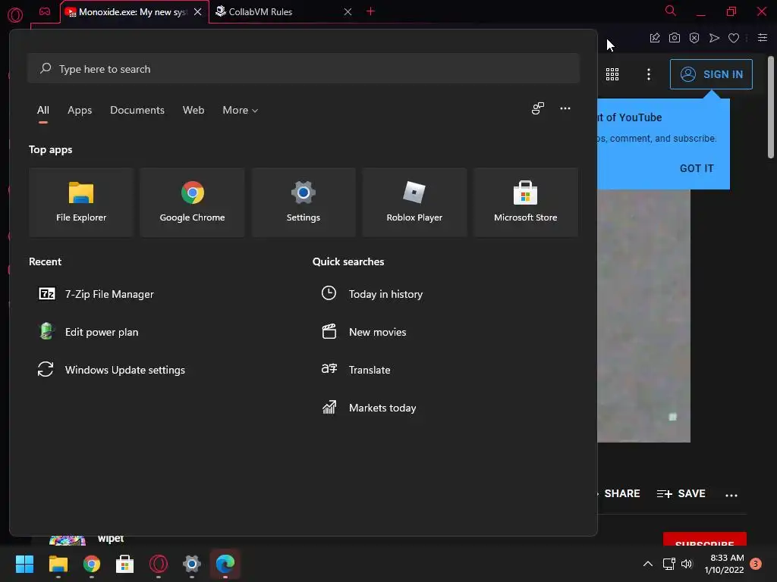Open the clock and date in the taskbar
This screenshot has width=777, height=582.
pyautogui.click(x=724, y=564)
